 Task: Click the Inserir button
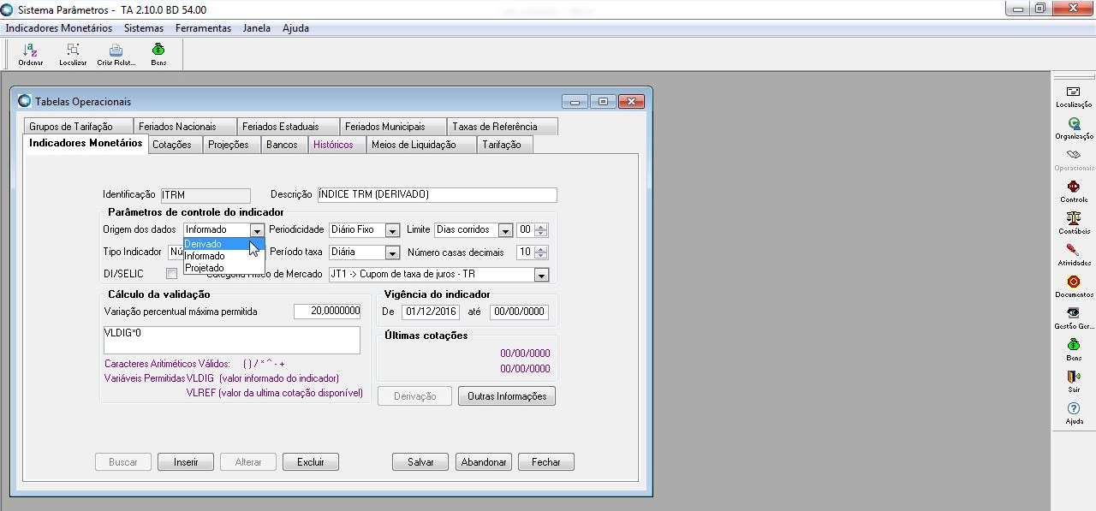[186, 462]
